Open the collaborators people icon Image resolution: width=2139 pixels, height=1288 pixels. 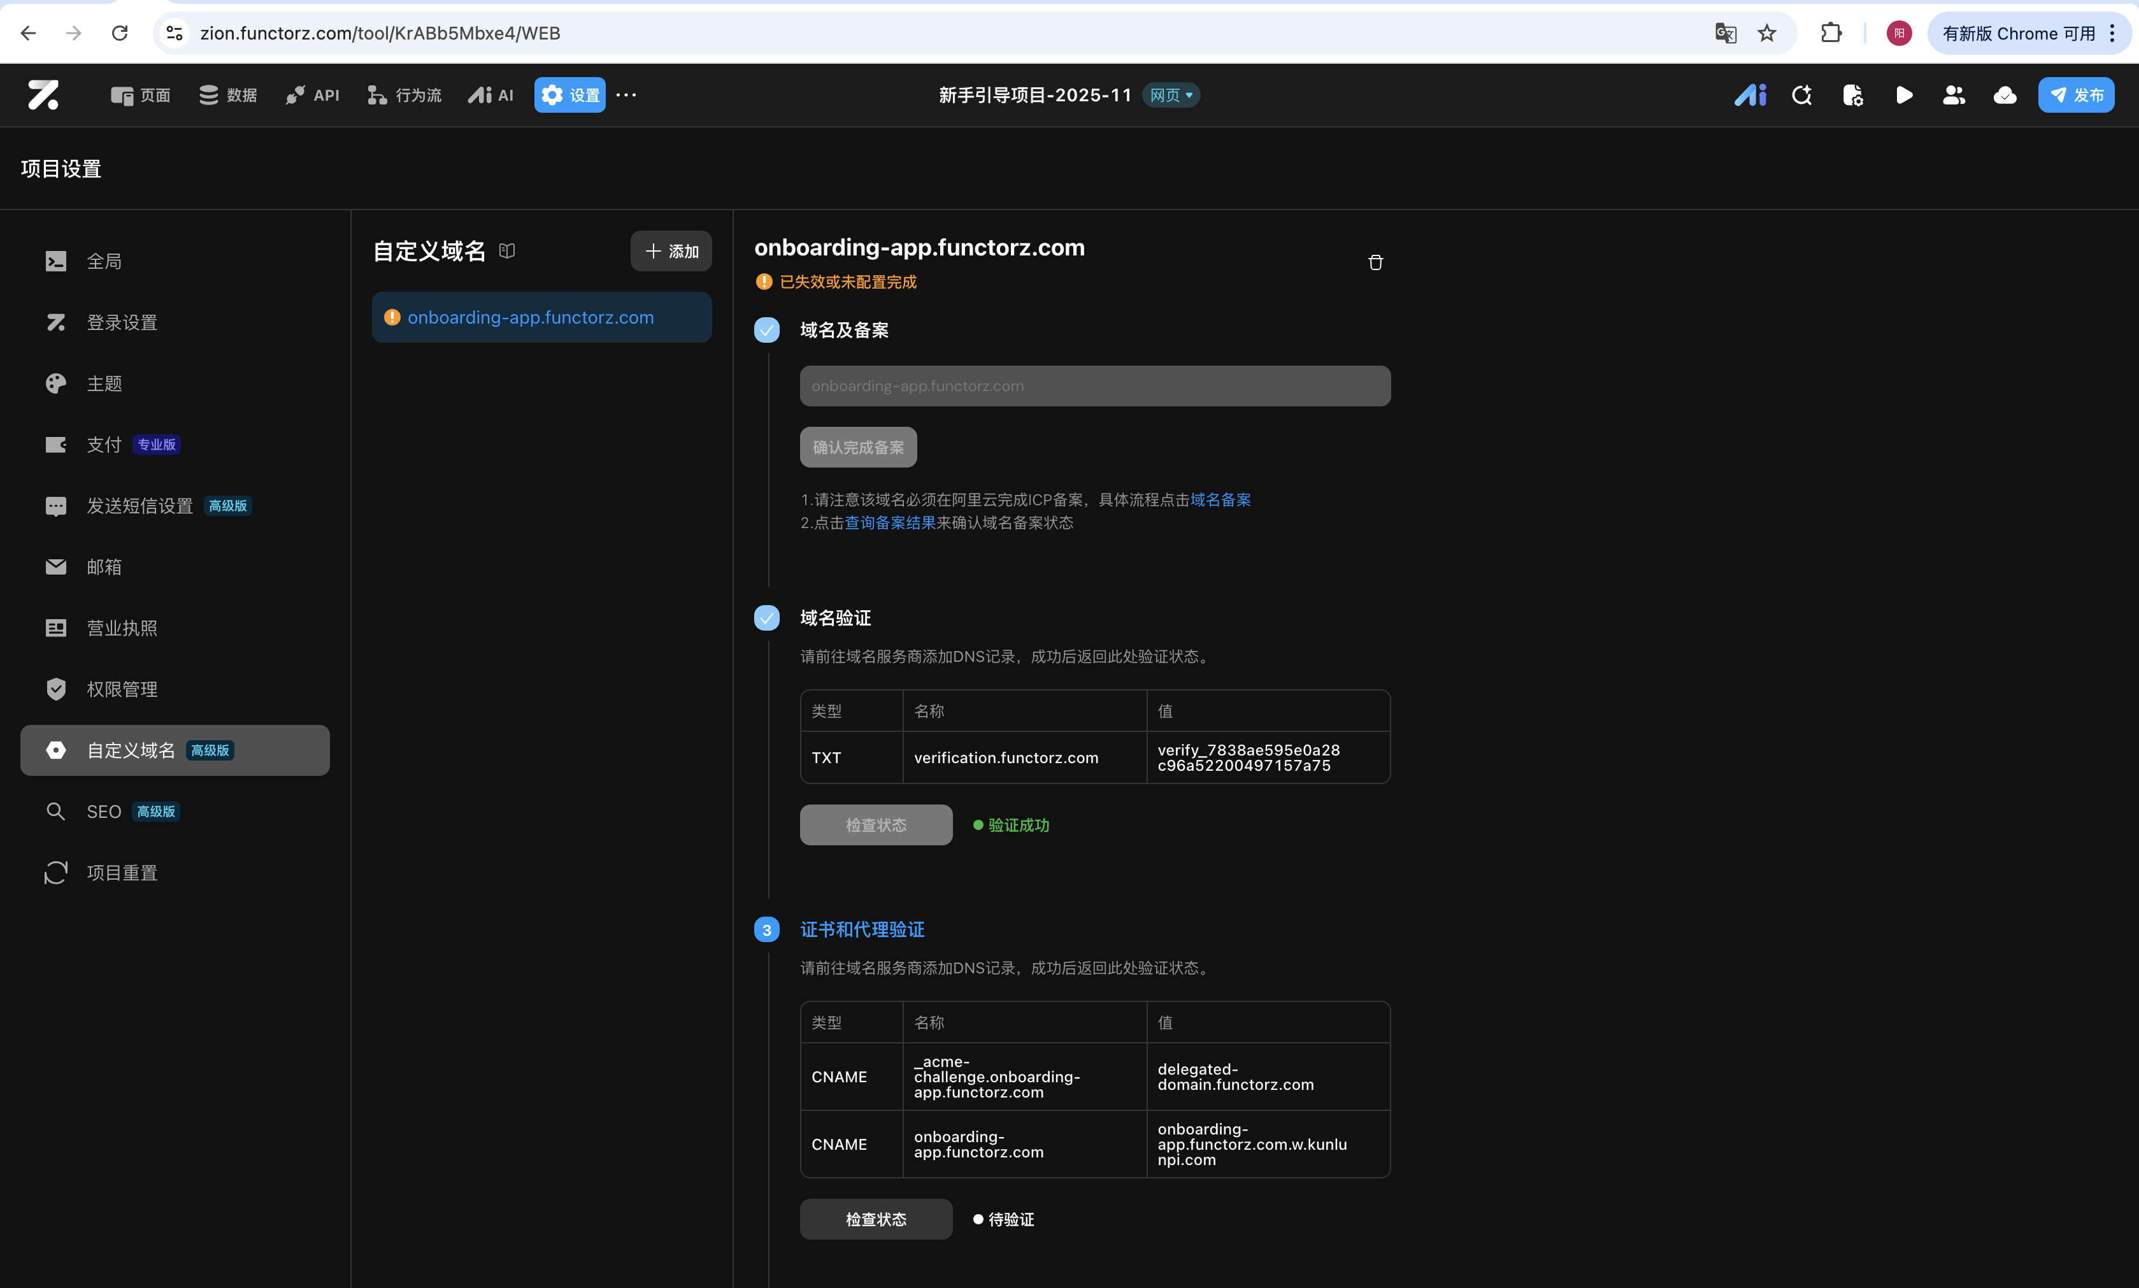pyautogui.click(x=1954, y=96)
